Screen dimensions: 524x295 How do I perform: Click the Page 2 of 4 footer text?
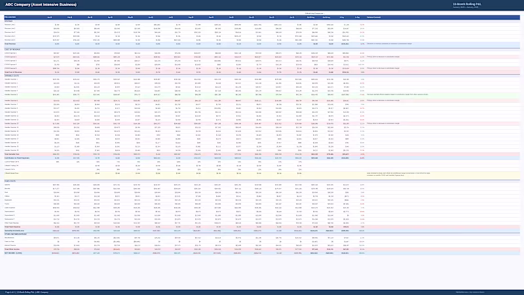pyautogui.click(x=27, y=292)
